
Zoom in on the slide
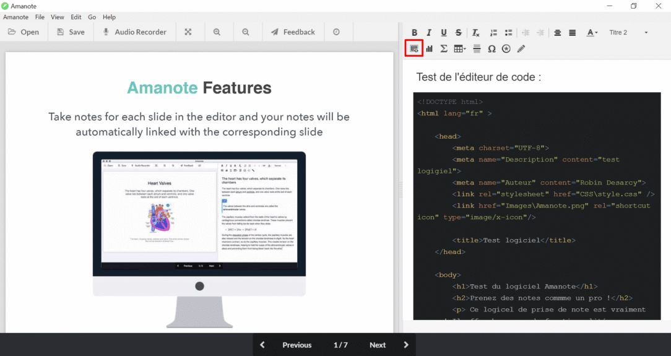pos(217,32)
